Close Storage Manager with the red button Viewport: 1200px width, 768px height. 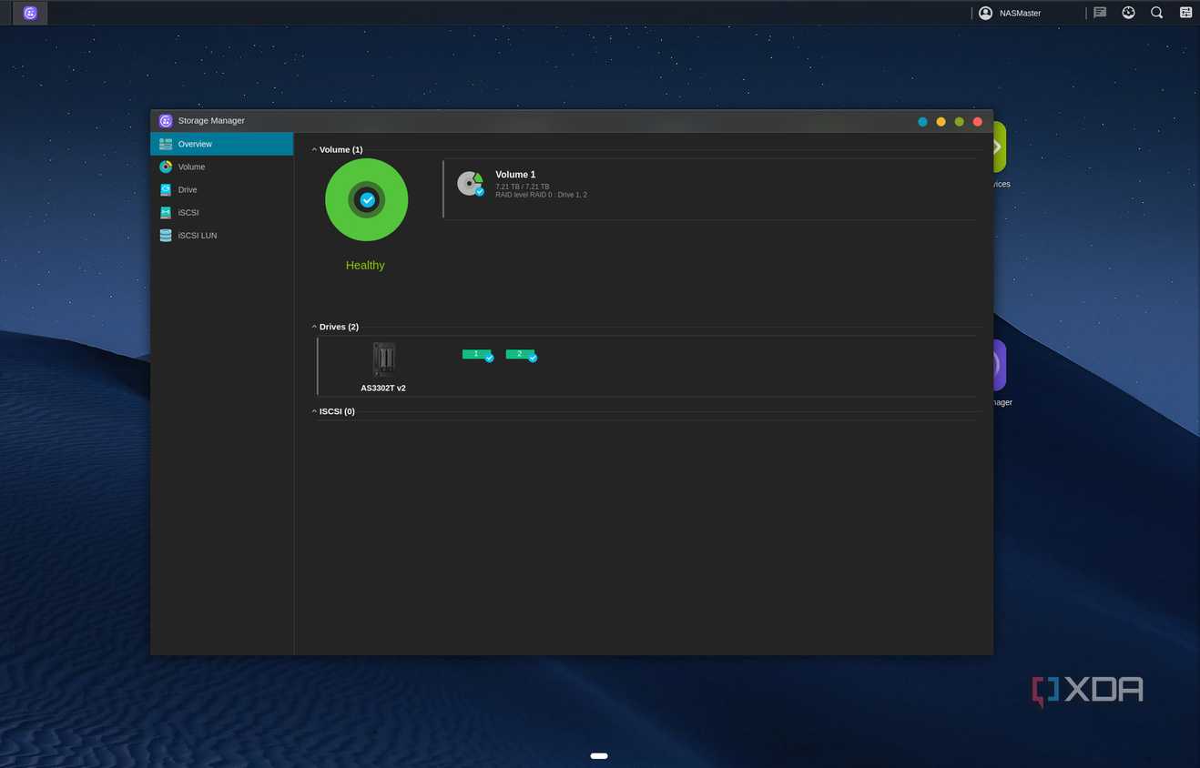[x=978, y=122]
